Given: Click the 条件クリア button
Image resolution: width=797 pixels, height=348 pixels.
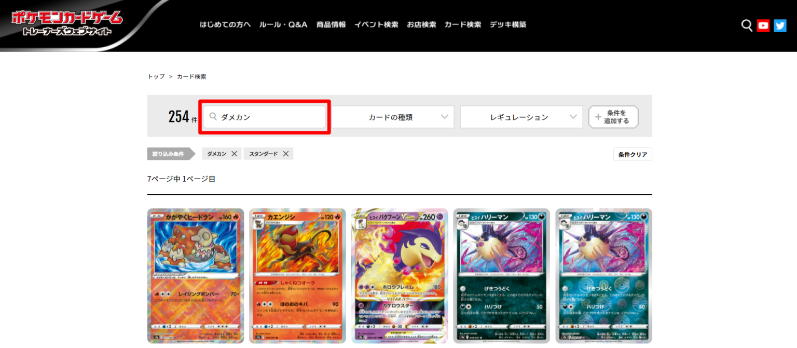Looking at the screenshot, I should point(633,154).
